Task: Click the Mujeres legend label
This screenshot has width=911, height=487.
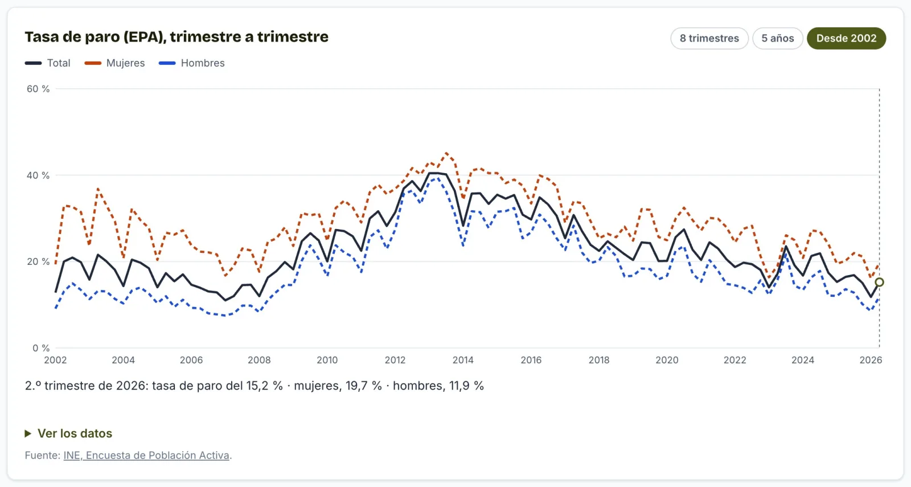Action: 125,63
